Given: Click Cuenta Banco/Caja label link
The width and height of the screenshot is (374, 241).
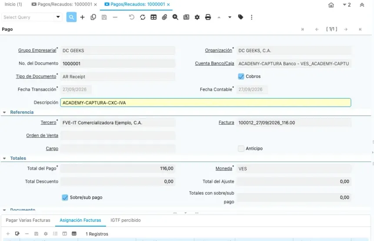Looking at the screenshot, I should 214,63.
